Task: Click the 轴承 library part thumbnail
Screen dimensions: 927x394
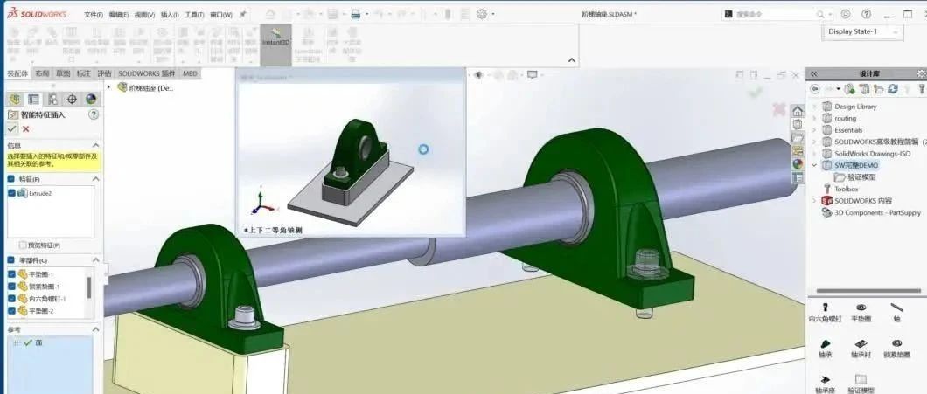Action: coord(825,349)
